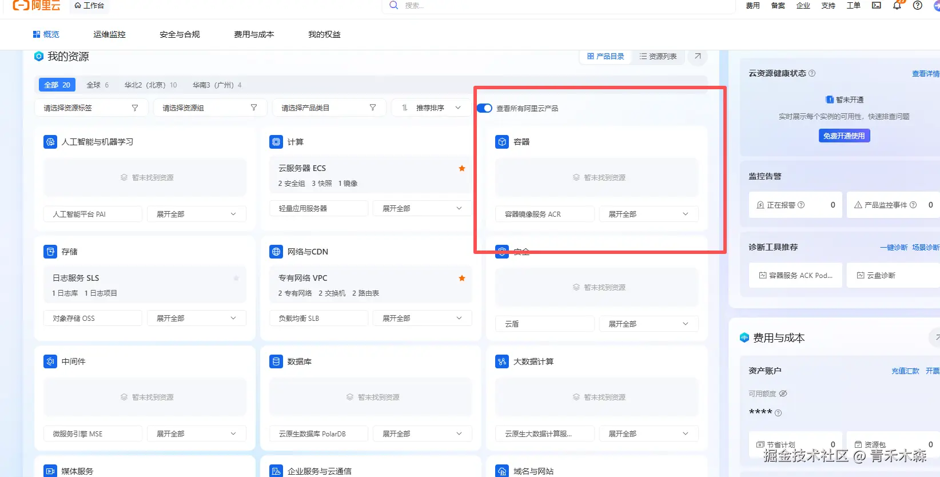Click the 免费开通使用 button
Screen dimensions: 940x477
pos(845,136)
